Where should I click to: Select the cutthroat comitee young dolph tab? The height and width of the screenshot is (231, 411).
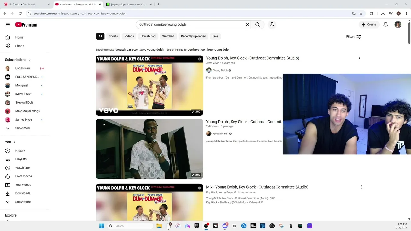(x=78, y=4)
